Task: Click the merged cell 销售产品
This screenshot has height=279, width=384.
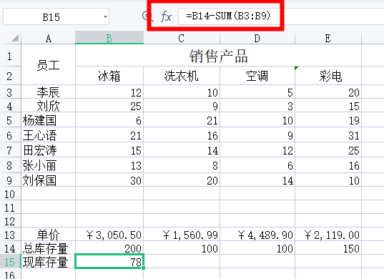Action: coord(218,56)
